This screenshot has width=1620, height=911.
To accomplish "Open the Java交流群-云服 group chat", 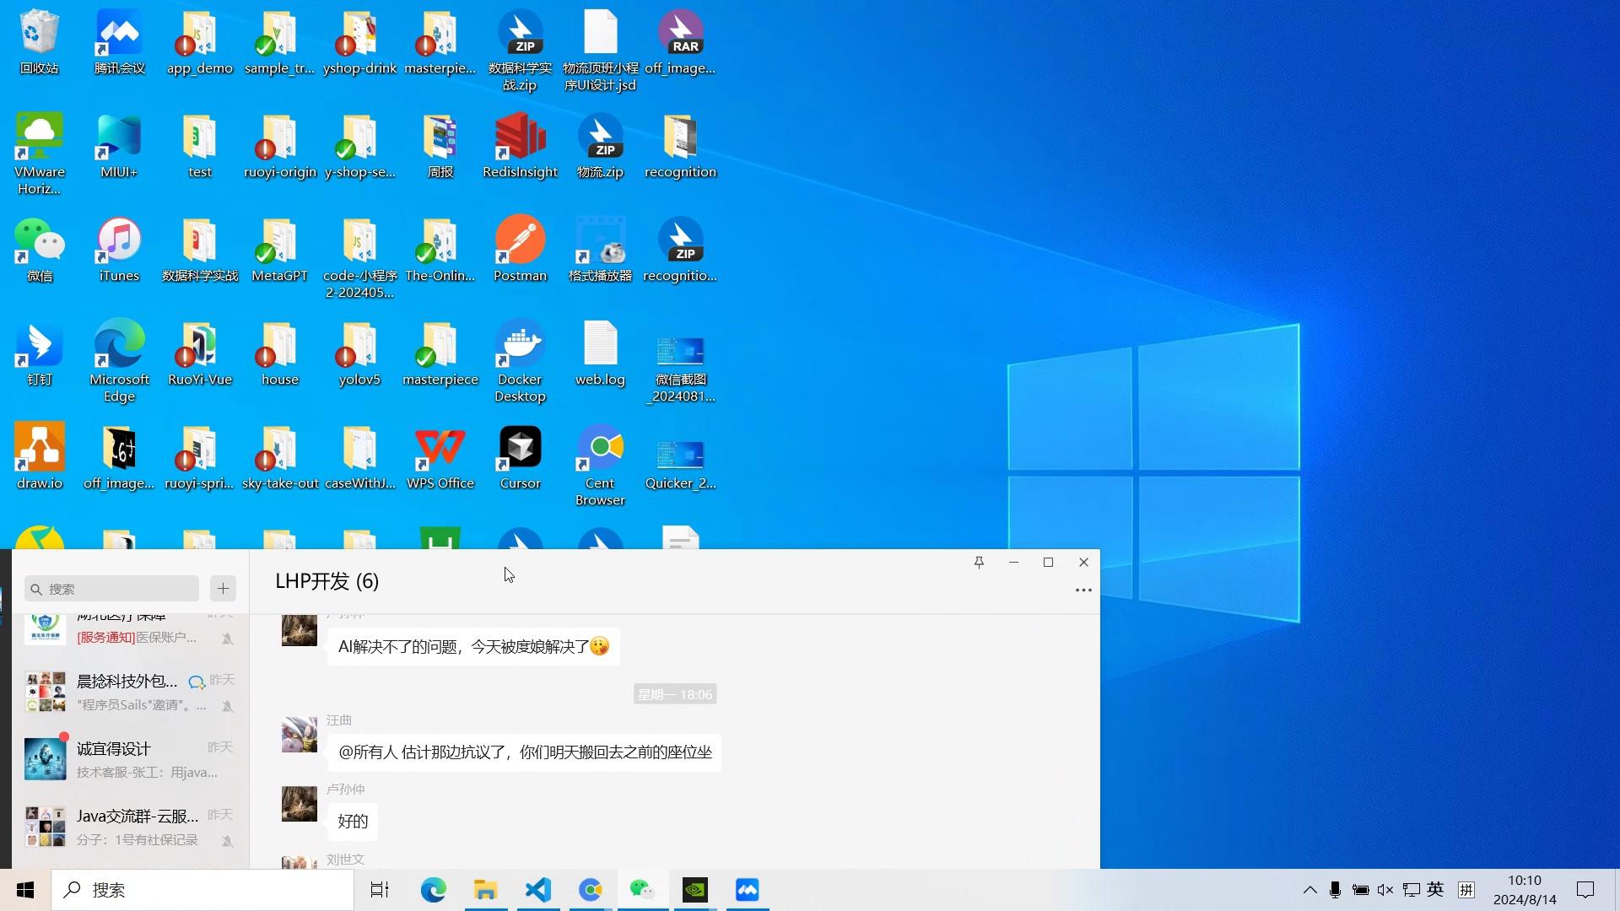I will [x=131, y=827].
